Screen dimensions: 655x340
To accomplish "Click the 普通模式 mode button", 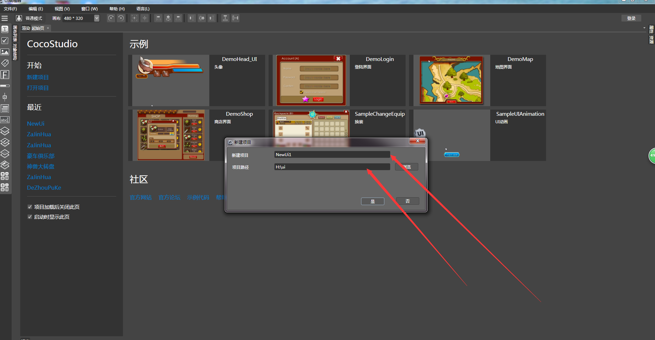I will (29, 18).
